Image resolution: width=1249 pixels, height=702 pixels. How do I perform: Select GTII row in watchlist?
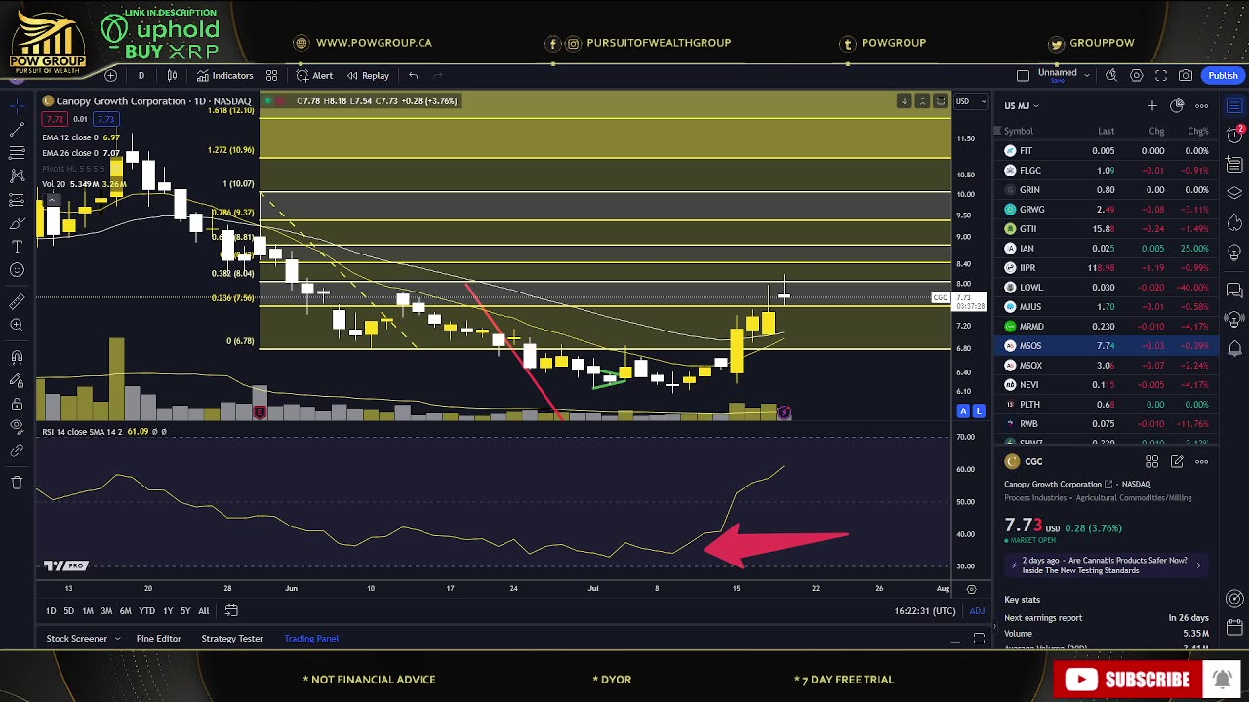click(1106, 228)
